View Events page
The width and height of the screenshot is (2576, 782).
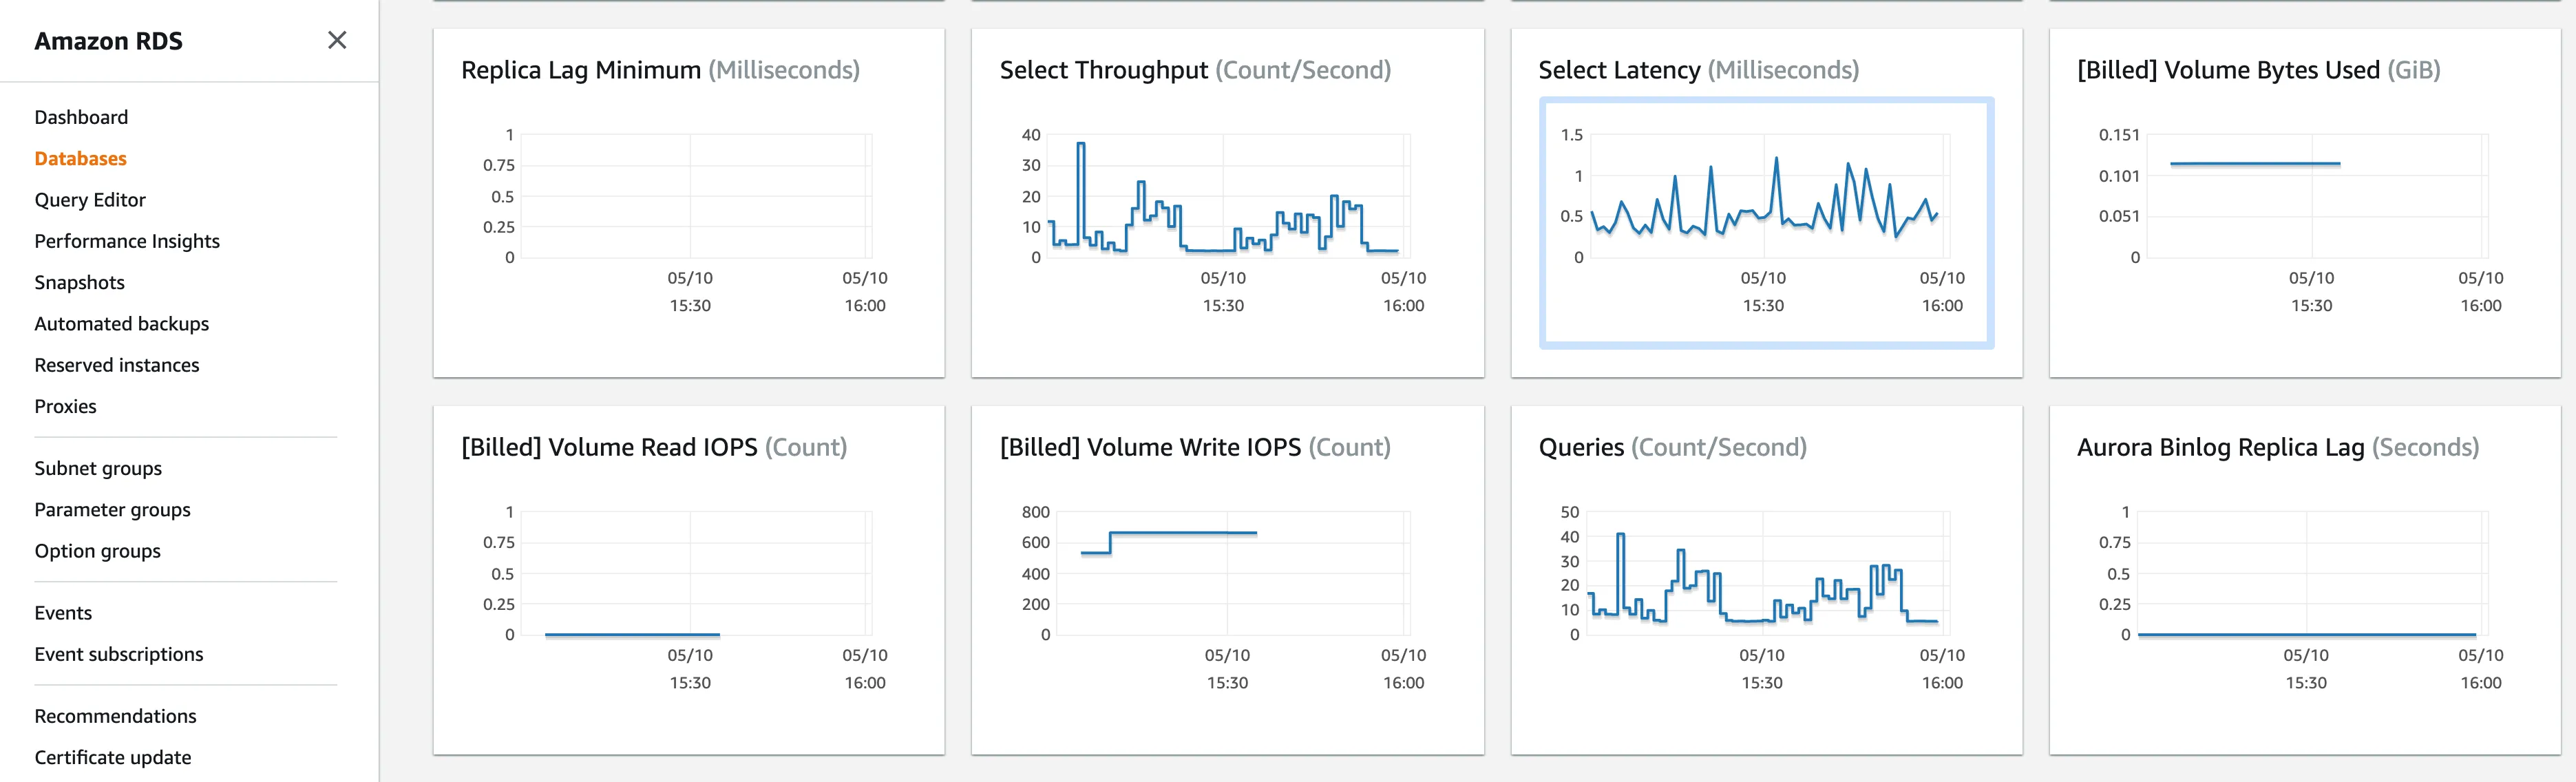tap(63, 613)
